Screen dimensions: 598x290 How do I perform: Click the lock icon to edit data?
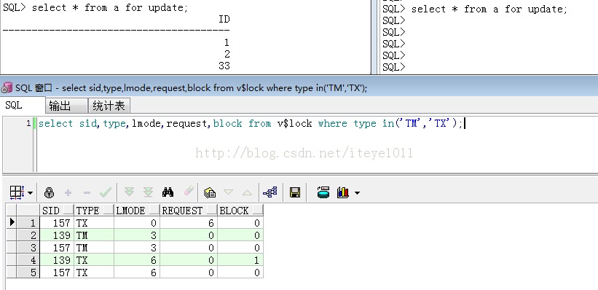coord(49,192)
